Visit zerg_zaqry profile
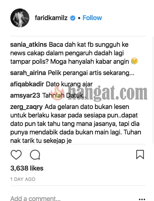The width and height of the screenshot is (154, 201). pos(26,107)
